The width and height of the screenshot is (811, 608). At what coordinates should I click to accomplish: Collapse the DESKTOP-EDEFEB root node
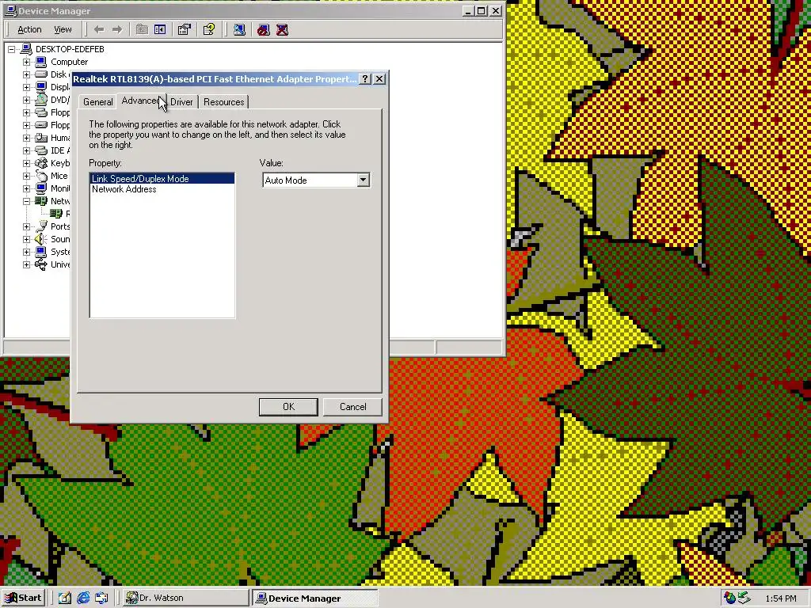coord(11,49)
